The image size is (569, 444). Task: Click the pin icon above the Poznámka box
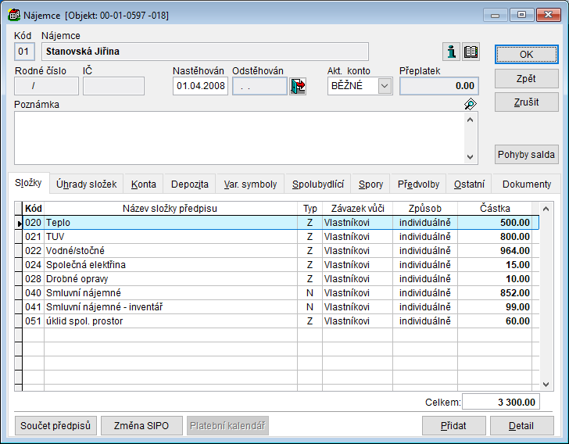point(470,104)
